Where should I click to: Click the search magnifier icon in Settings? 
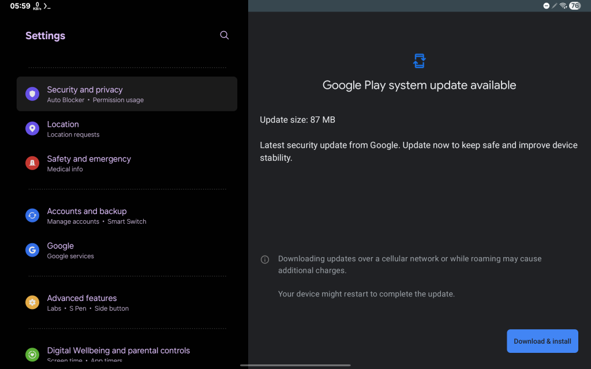[x=225, y=35]
